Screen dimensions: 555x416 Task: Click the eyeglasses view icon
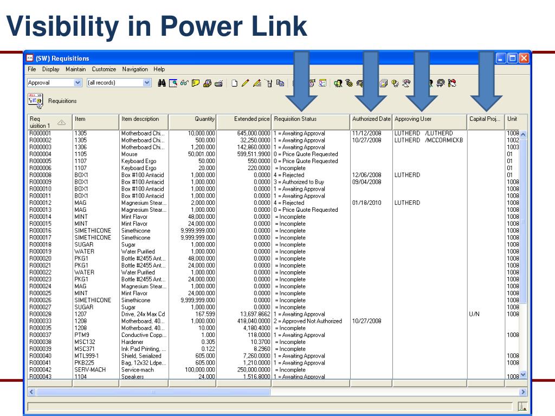tap(184, 83)
